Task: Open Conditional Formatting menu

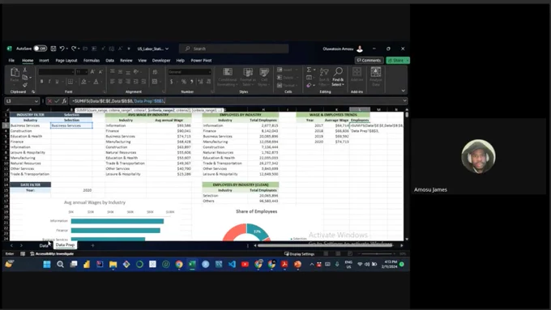Action: (x=228, y=77)
